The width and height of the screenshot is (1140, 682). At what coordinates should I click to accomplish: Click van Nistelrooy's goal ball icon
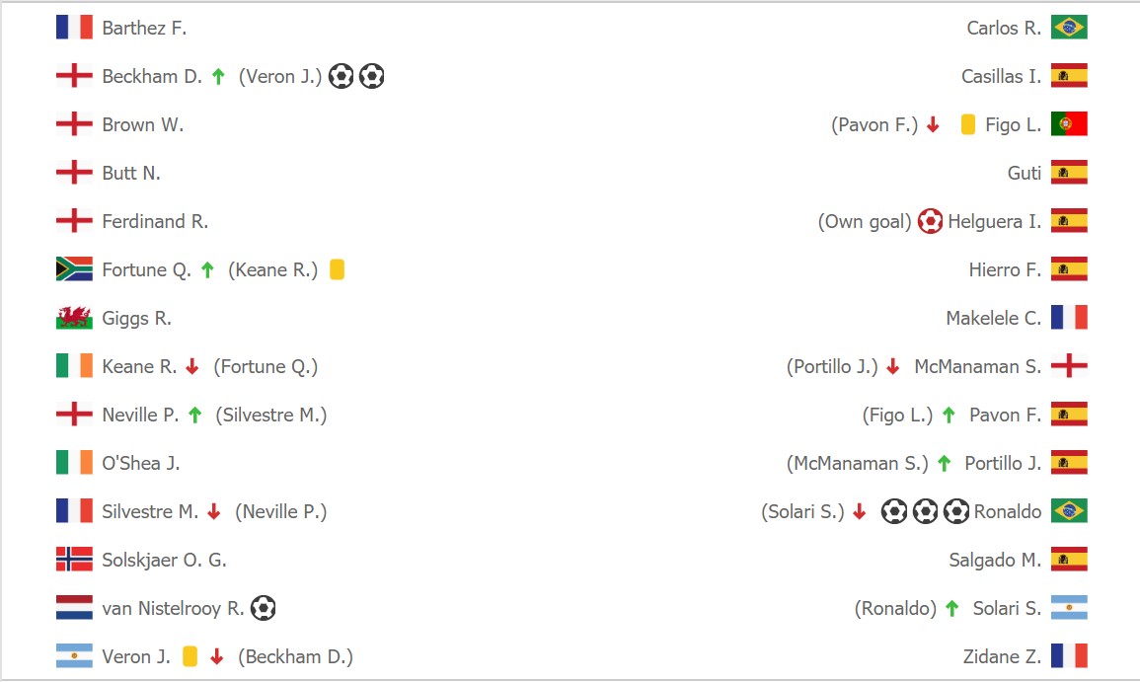click(x=264, y=608)
